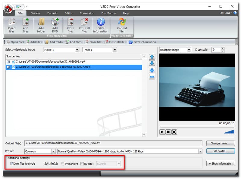Open the Movie 1 video track dropdown
The image size is (241, 179).
(77, 50)
